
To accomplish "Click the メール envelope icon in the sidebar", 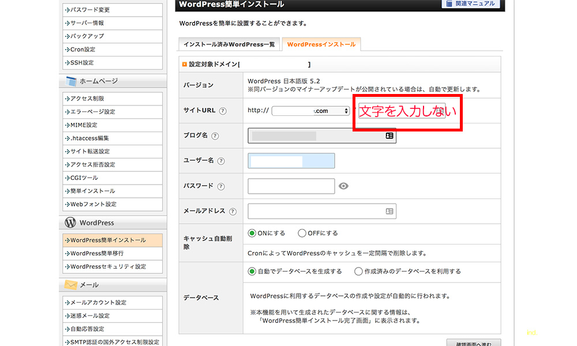I will tap(70, 285).
